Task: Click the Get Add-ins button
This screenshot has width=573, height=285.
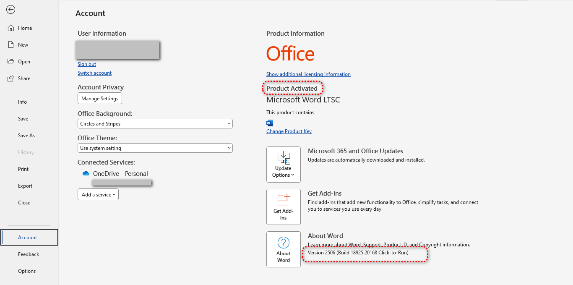Action: pos(284,207)
